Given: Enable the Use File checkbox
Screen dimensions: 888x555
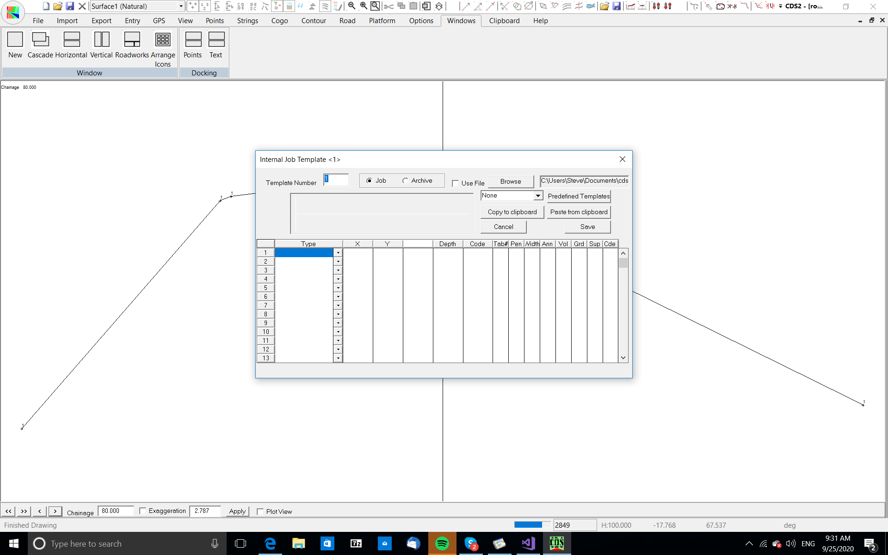Looking at the screenshot, I should [456, 183].
